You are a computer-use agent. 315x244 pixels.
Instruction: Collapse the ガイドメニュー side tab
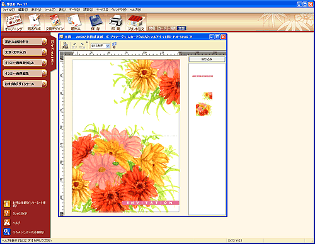point(52,52)
